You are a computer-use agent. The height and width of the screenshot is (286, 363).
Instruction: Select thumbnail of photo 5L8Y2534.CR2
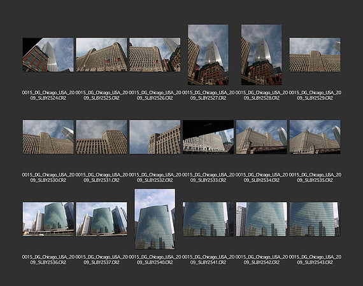tap(261, 137)
